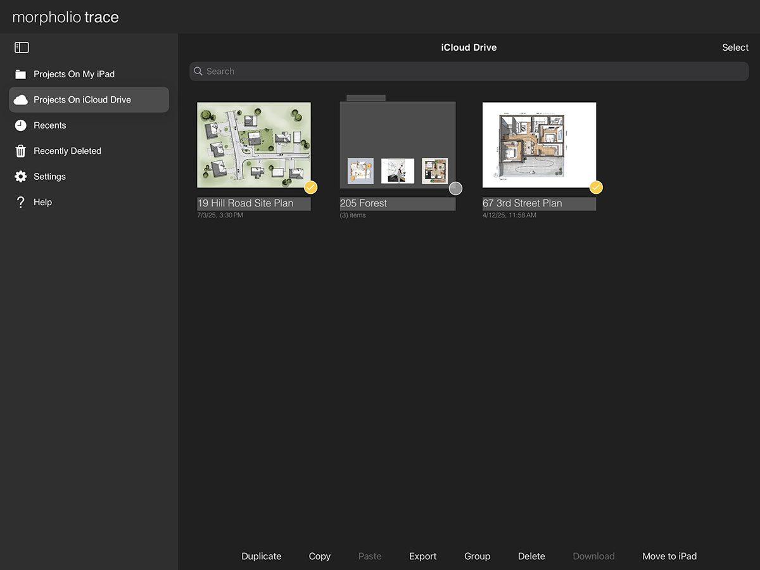Click the clock icon beside Recents
This screenshot has height=570, width=760.
[21, 125]
